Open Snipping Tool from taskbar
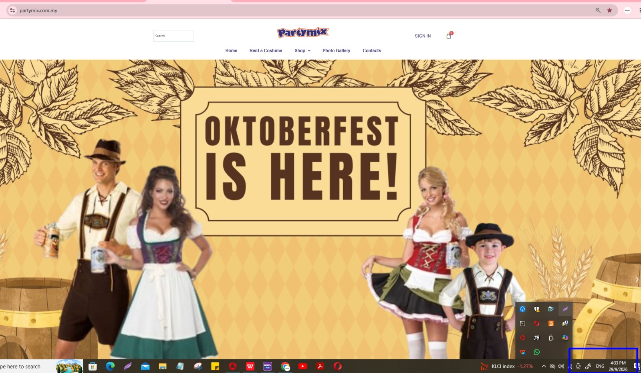 tap(198, 366)
